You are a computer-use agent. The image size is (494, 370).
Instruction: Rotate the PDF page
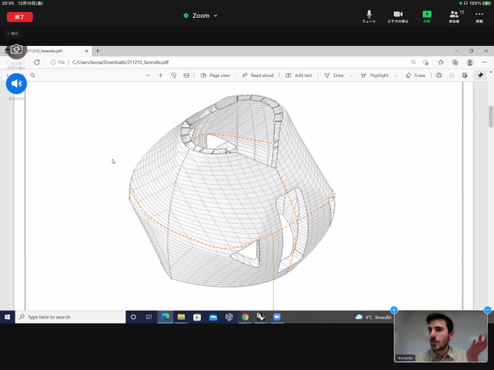click(x=173, y=75)
